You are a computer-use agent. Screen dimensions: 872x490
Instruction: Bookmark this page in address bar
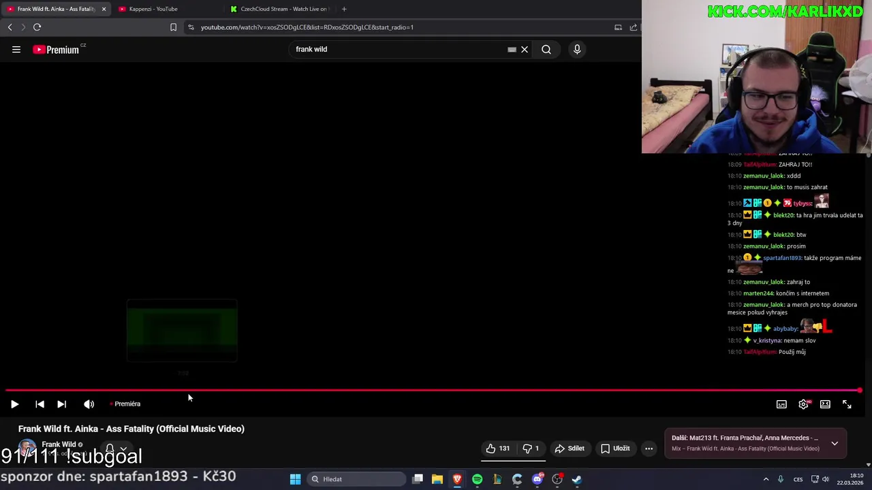click(x=173, y=27)
